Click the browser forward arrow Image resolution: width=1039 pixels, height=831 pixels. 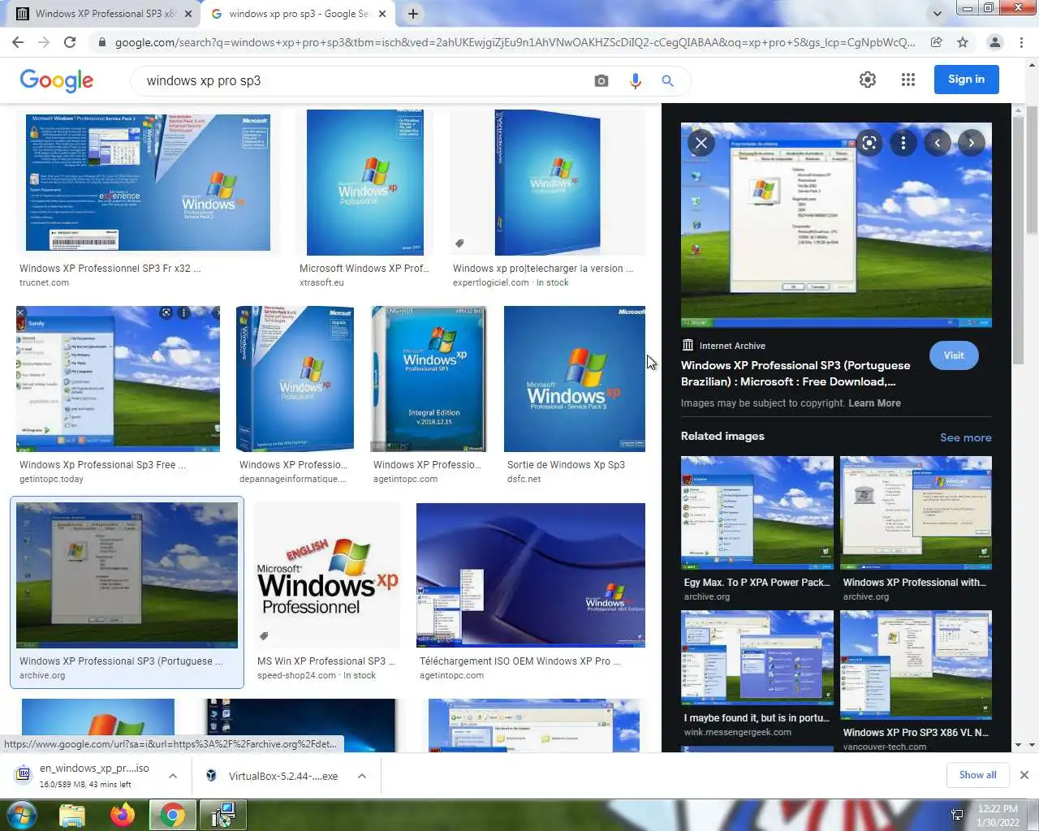(x=44, y=42)
